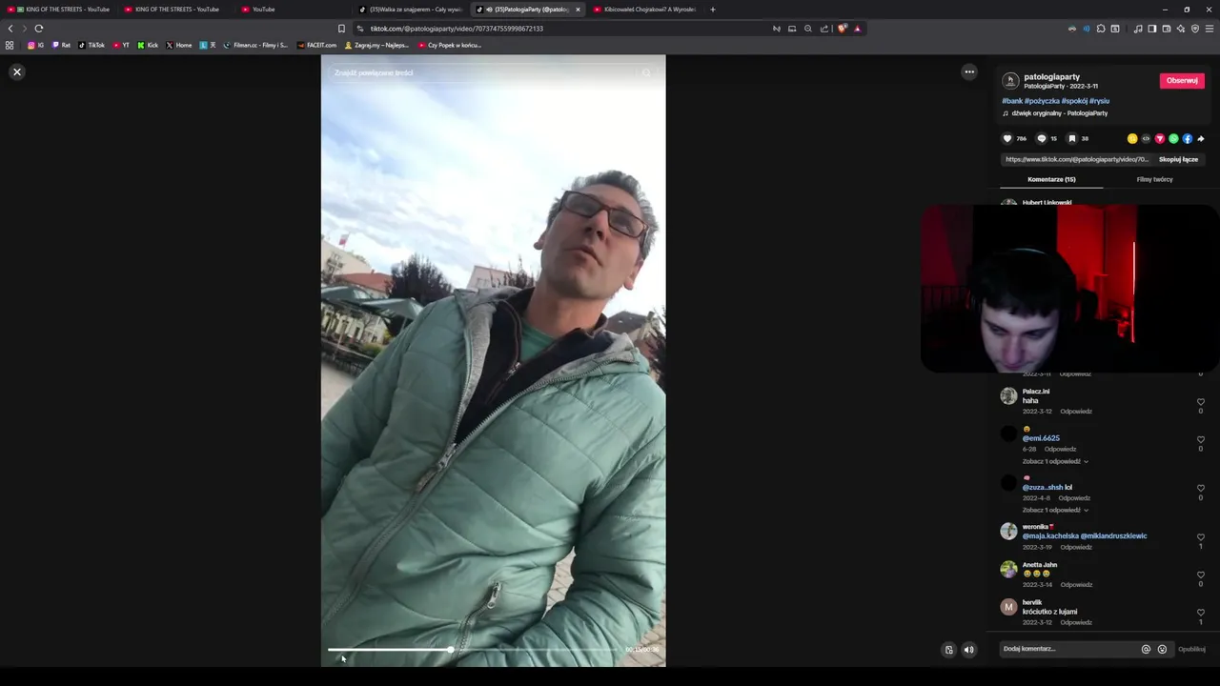Image resolution: width=1220 pixels, height=686 pixels.
Task: Insert mention with @ icon
Action: click(x=1146, y=649)
